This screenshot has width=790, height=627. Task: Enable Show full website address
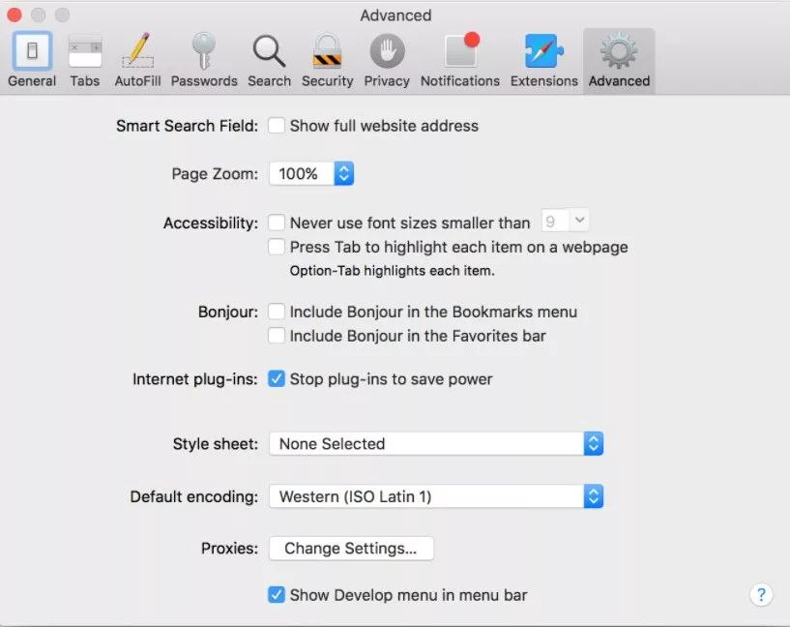(x=277, y=126)
